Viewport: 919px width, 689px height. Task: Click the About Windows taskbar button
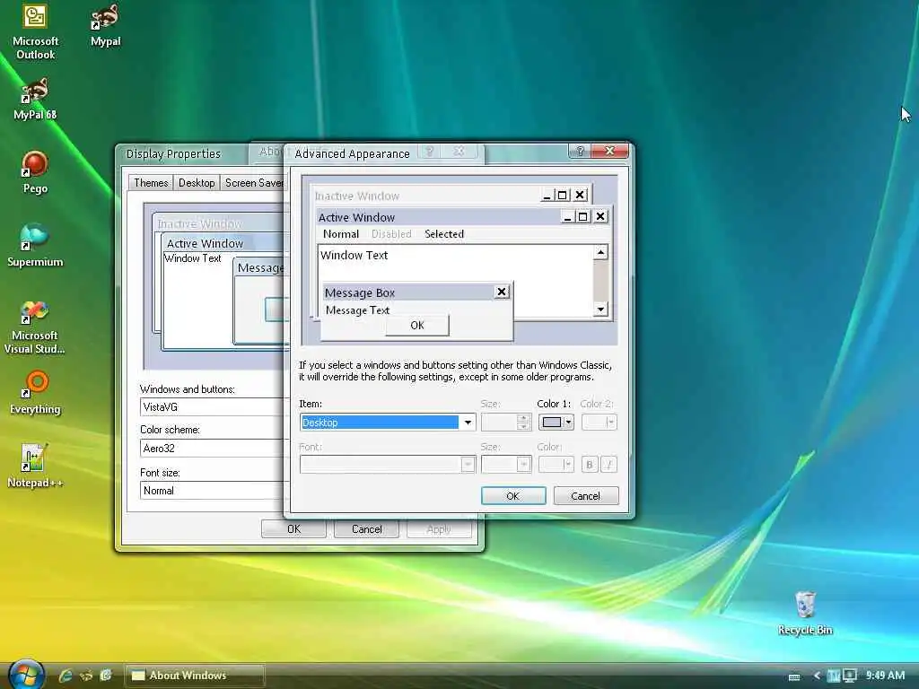(194, 676)
